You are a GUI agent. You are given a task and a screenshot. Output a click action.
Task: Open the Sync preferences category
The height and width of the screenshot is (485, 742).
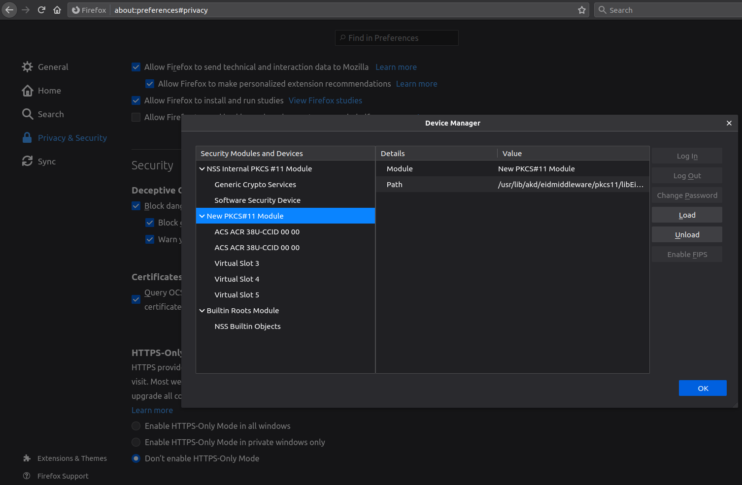click(x=47, y=162)
